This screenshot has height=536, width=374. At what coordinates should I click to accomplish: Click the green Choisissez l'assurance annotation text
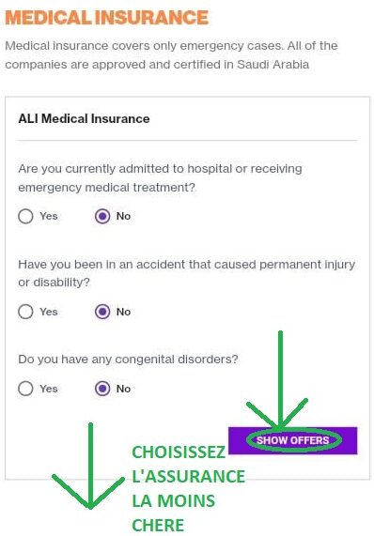(x=188, y=488)
